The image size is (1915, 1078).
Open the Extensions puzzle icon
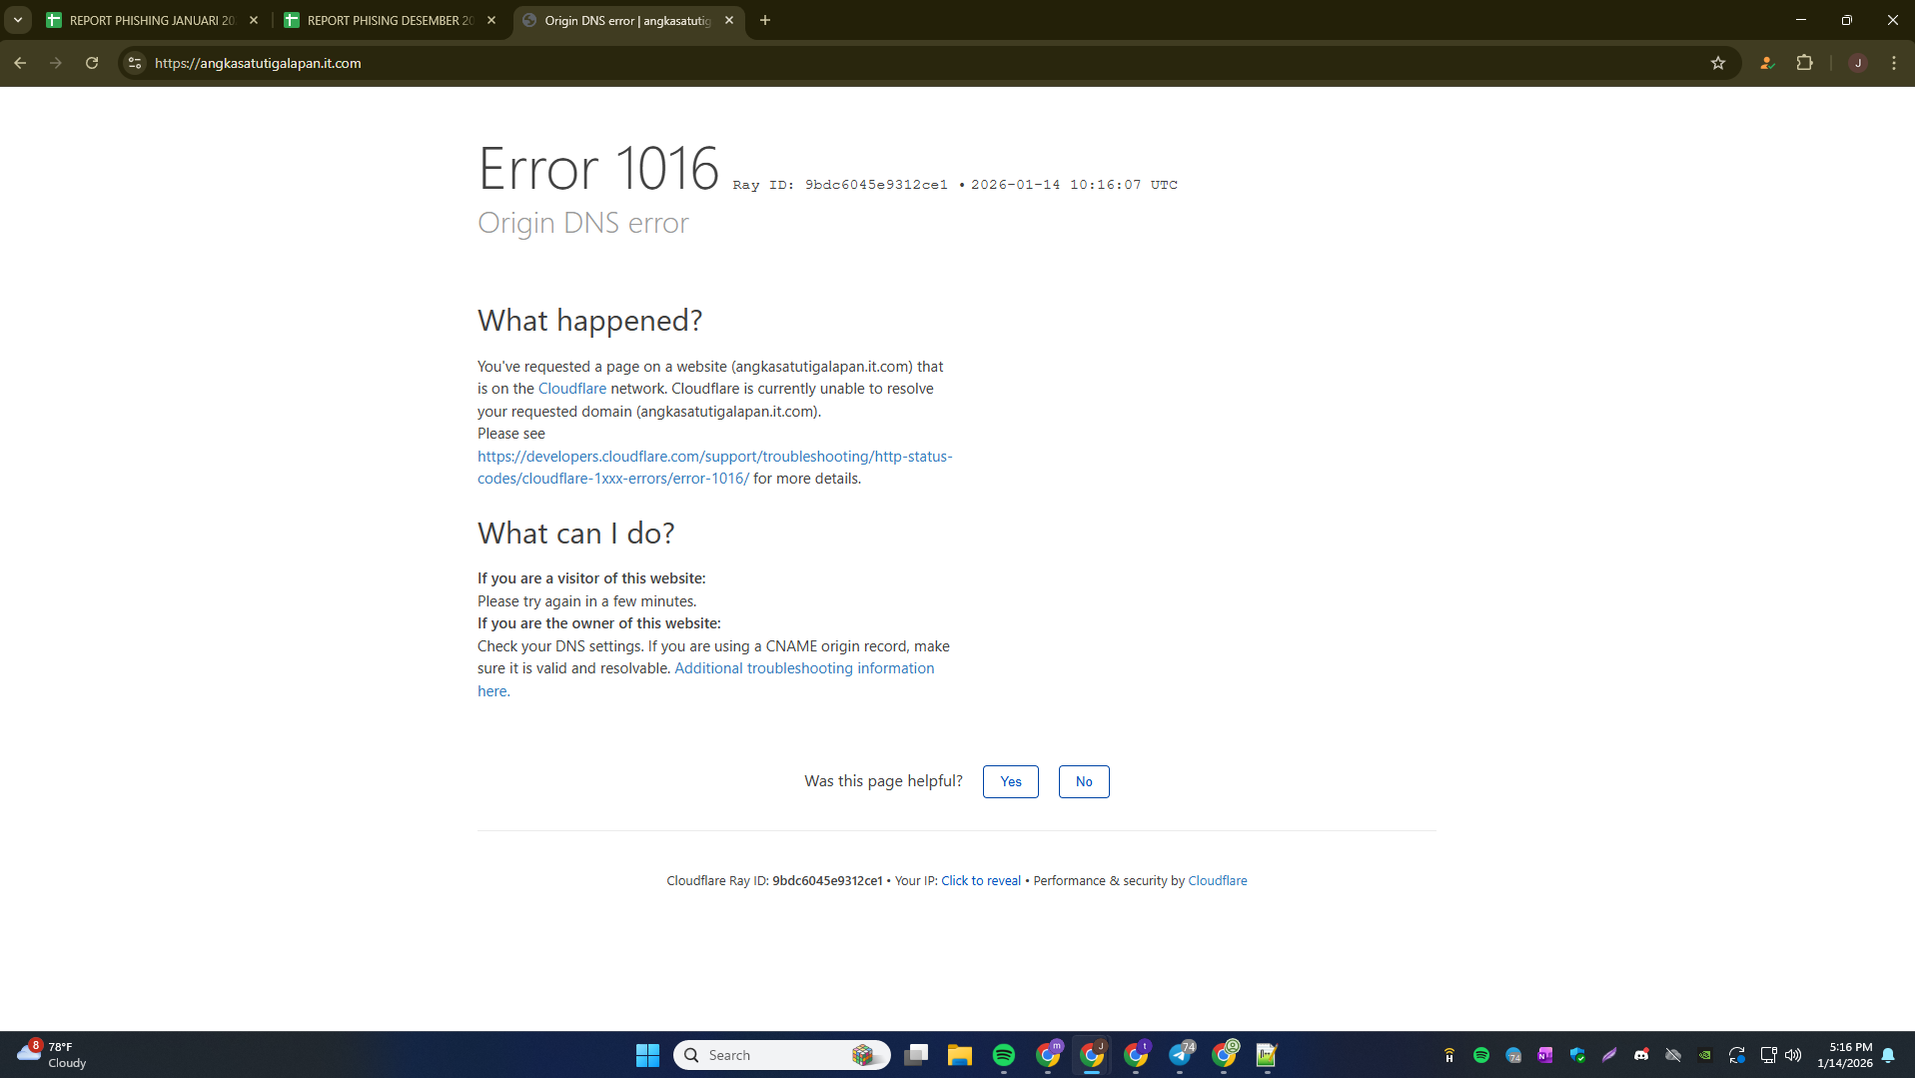(1804, 63)
